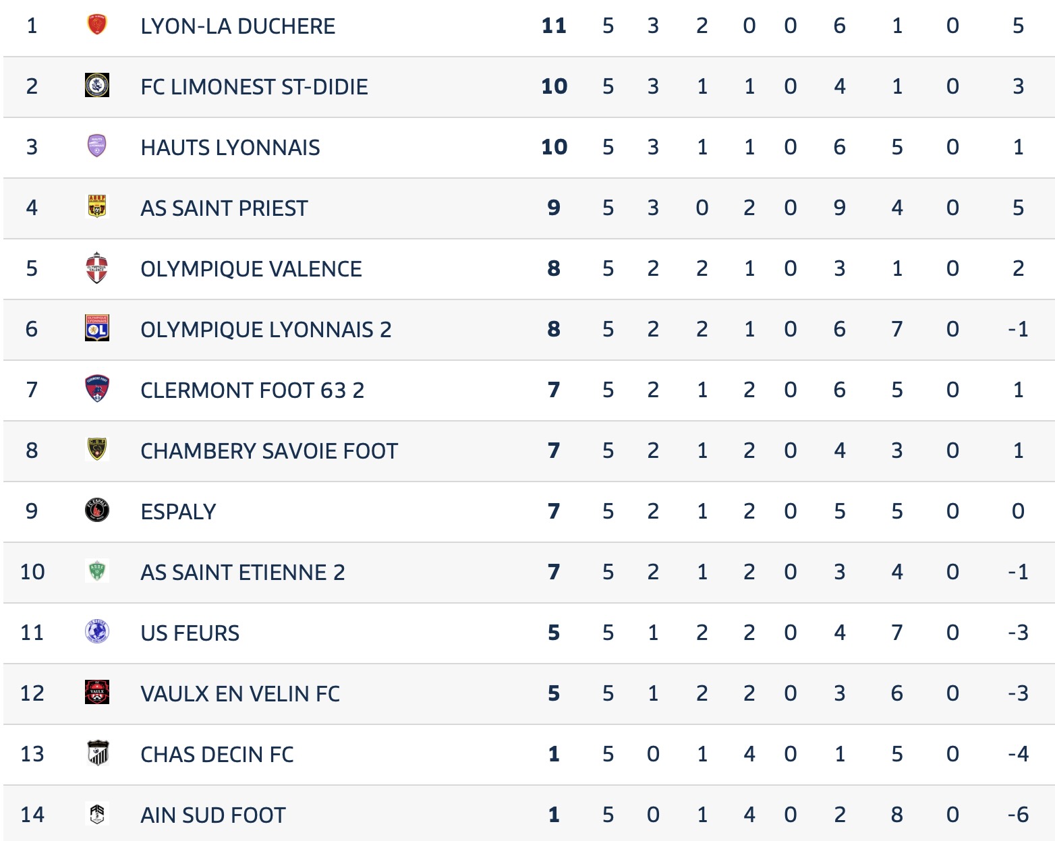This screenshot has width=1055, height=841.
Task: Click the AS SAINT ETIENNE 2 team name
Action: 243,573
